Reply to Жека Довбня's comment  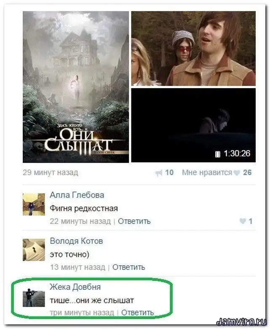pyautogui.click(x=138, y=313)
